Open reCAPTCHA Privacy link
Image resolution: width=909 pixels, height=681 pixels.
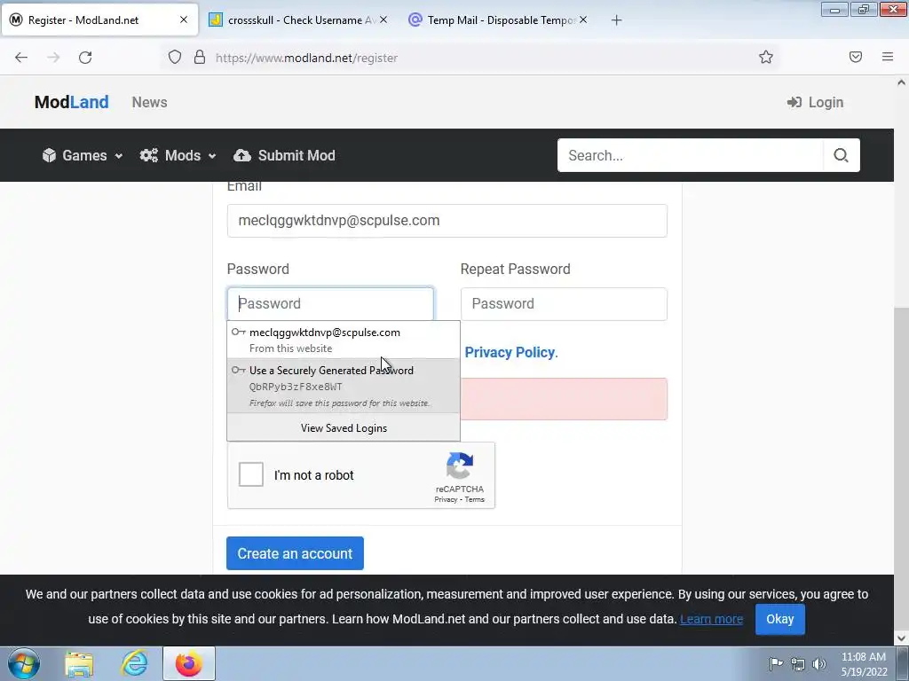(x=446, y=500)
